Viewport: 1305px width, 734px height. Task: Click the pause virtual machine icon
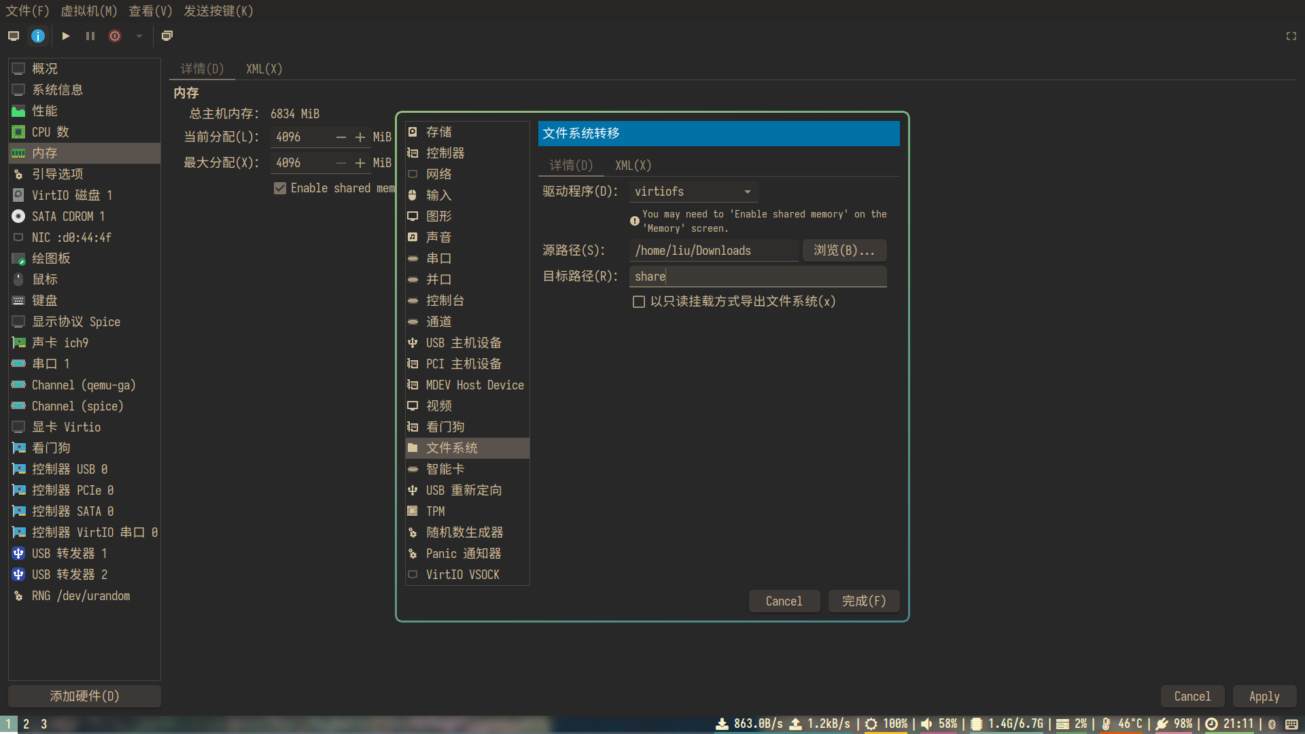pyautogui.click(x=90, y=36)
